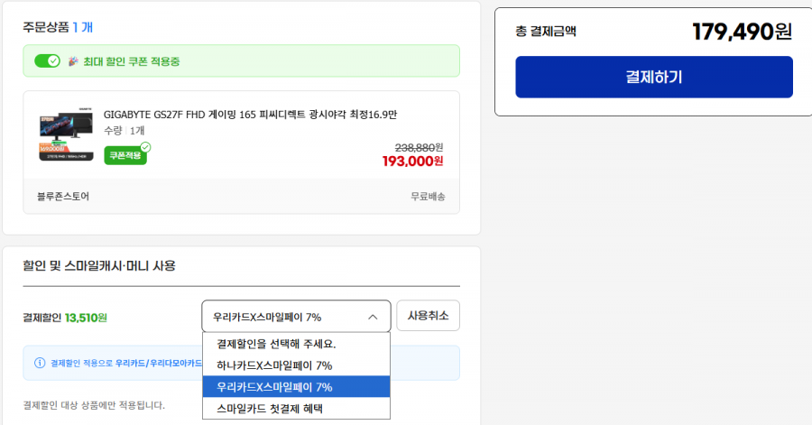Screen dimensions: 812x425
Task: Collapse the 우리카드X스마일페이 7% dropdown box
Action: [x=296, y=317]
